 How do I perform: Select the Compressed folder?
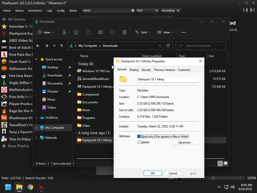[90, 94]
